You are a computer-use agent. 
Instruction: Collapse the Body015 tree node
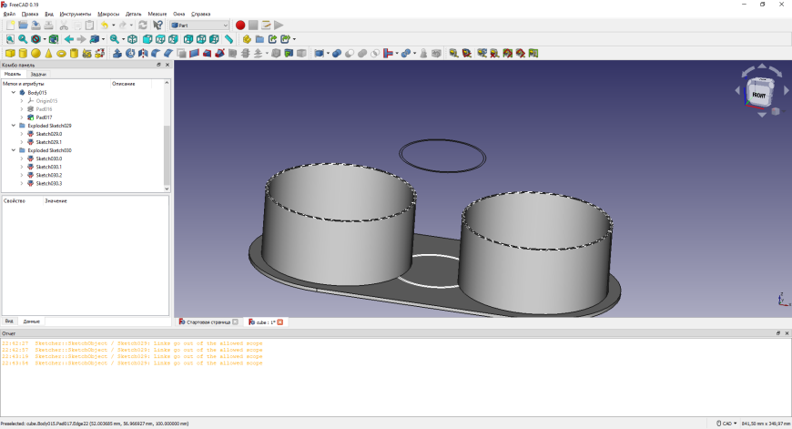pos(14,93)
